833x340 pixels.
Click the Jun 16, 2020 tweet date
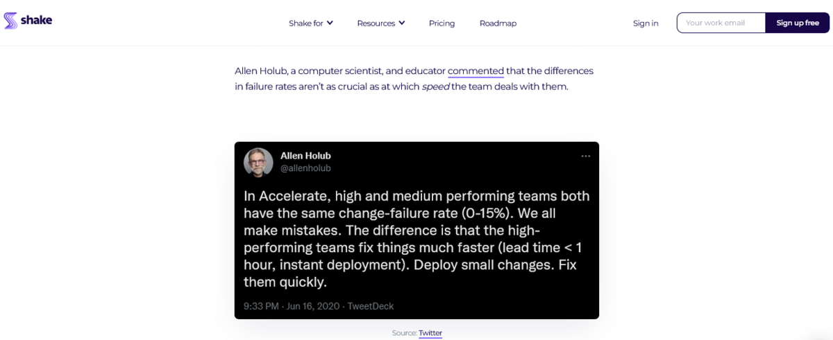(x=313, y=305)
